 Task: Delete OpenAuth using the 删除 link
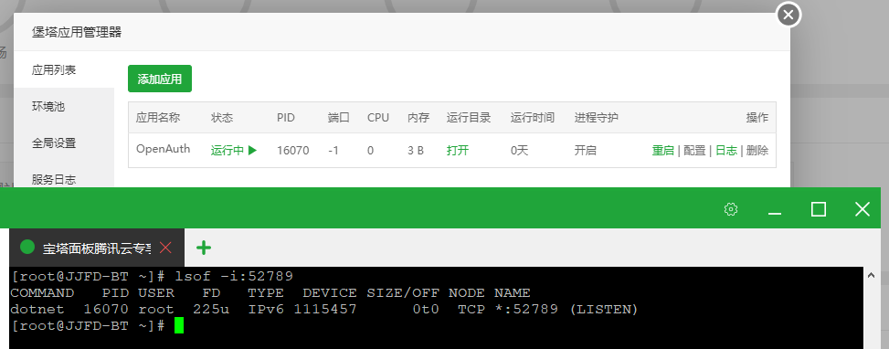pyautogui.click(x=757, y=150)
